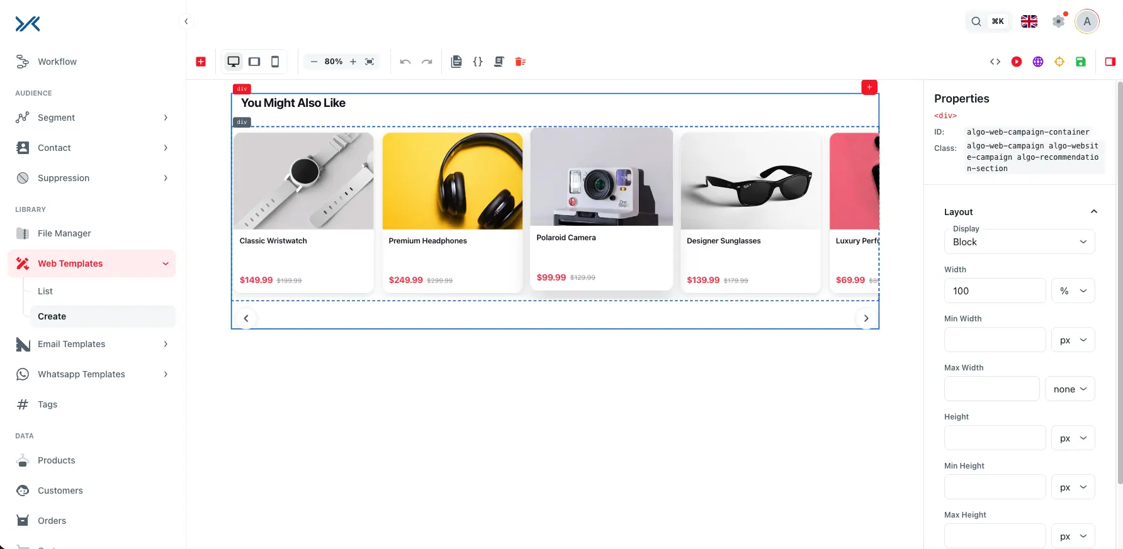Click the Max Width input field
The image size is (1123, 549).
click(992, 389)
